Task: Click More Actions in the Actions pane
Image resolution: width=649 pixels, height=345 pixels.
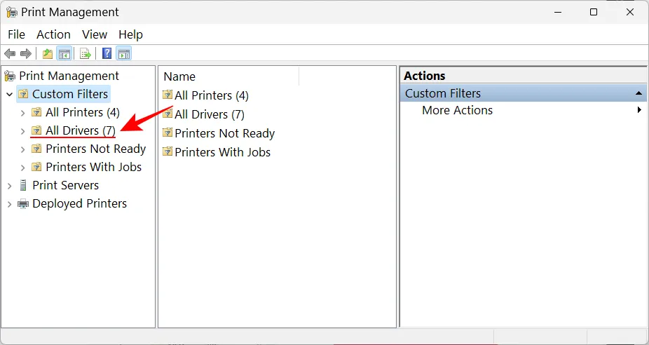Action: [457, 110]
